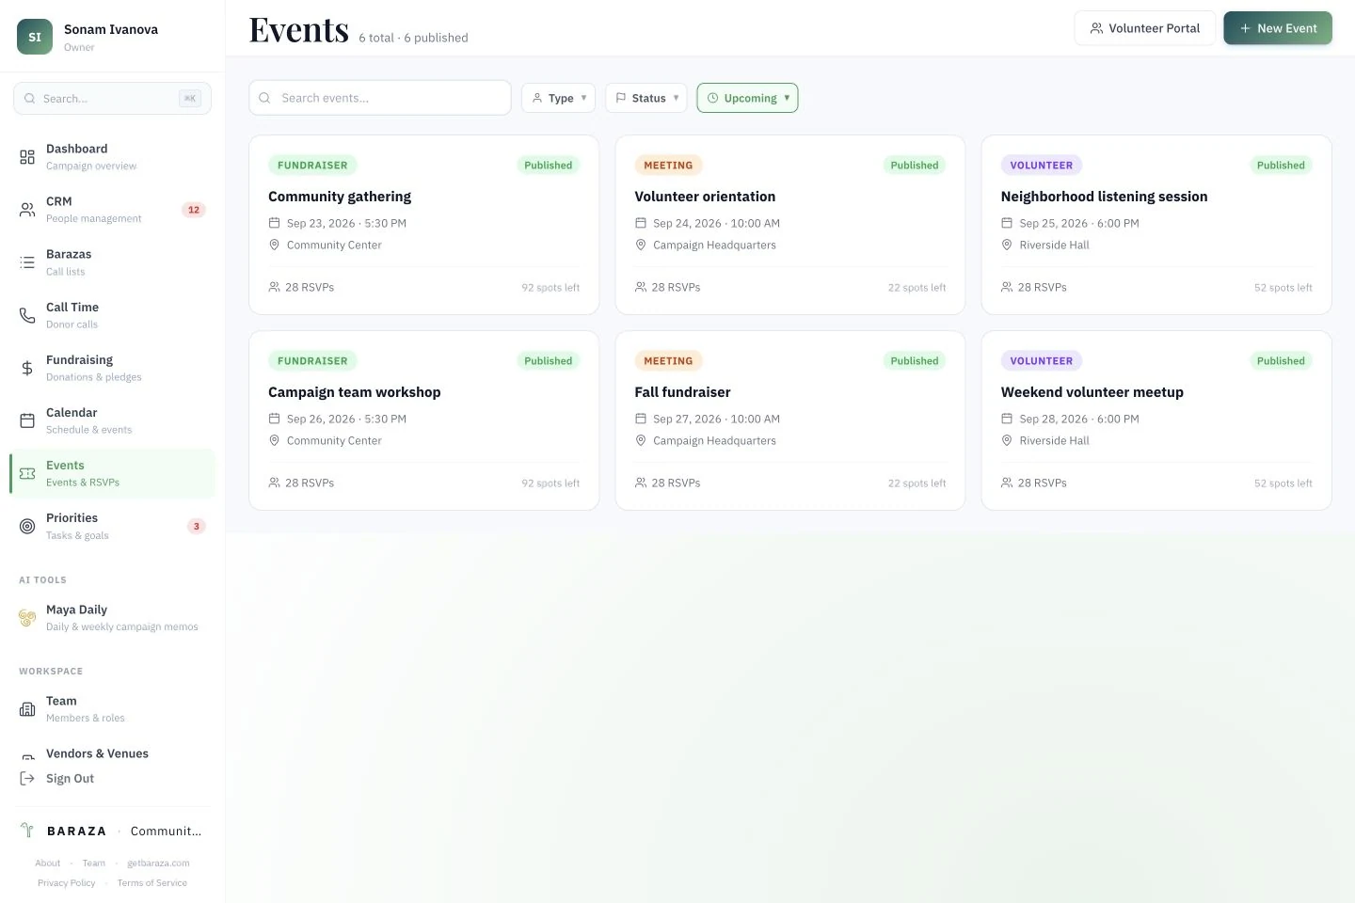The width and height of the screenshot is (1355, 903).
Task: Click the Fundraising dollar icon
Action: click(27, 368)
